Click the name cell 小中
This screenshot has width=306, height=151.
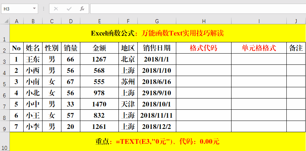pyautogui.click(x=33, y=104)
